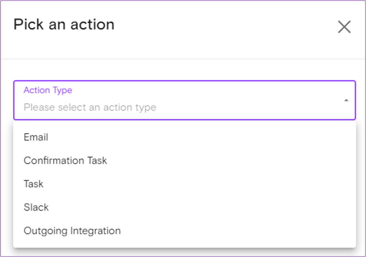The image size is (366, 257).
Task: Click the purple-outlined select box border area
Action: [250, 81]
